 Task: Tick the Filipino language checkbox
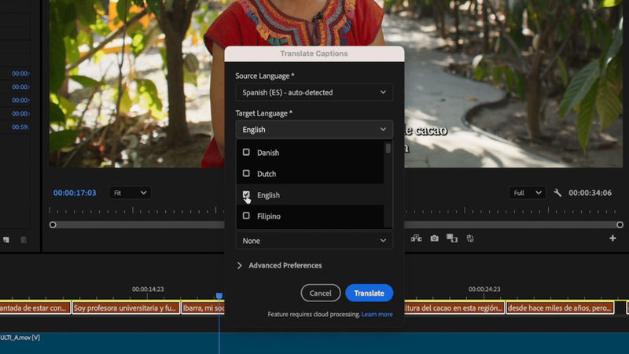point(246,216)
